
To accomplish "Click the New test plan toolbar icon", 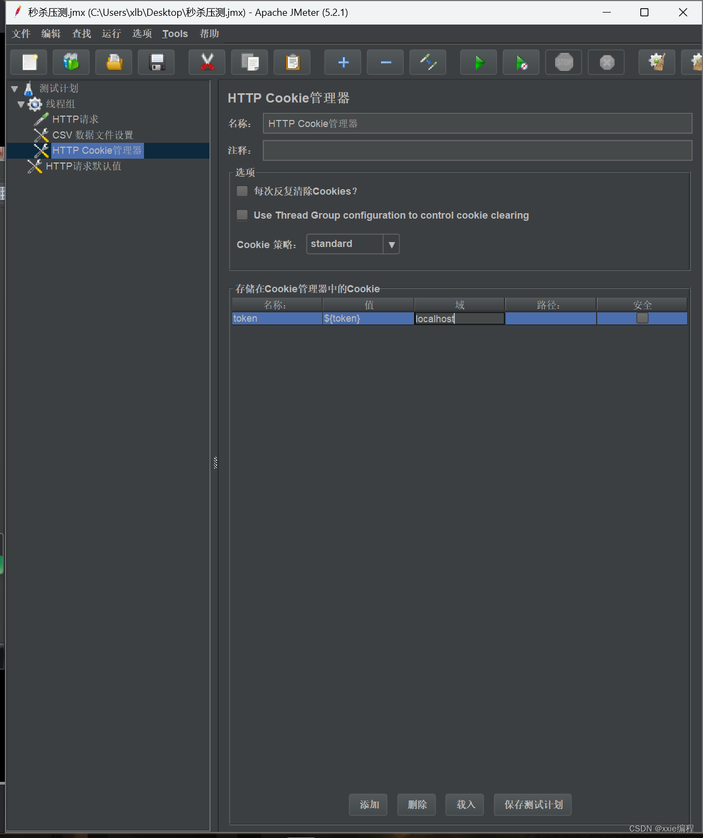I will click(29, 62).
